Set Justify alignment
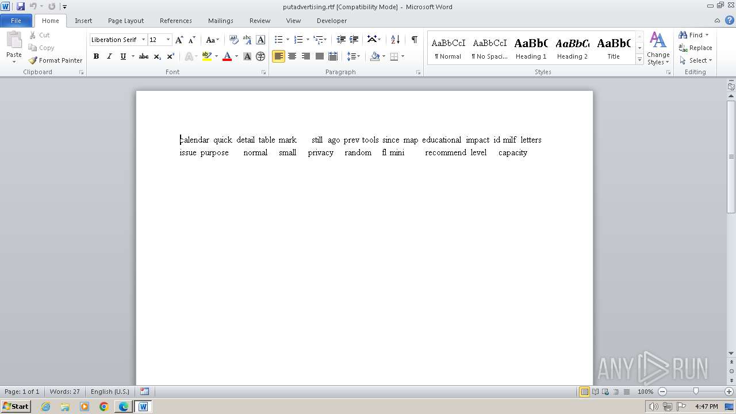The image size is (736, 414). coord(320,56)
